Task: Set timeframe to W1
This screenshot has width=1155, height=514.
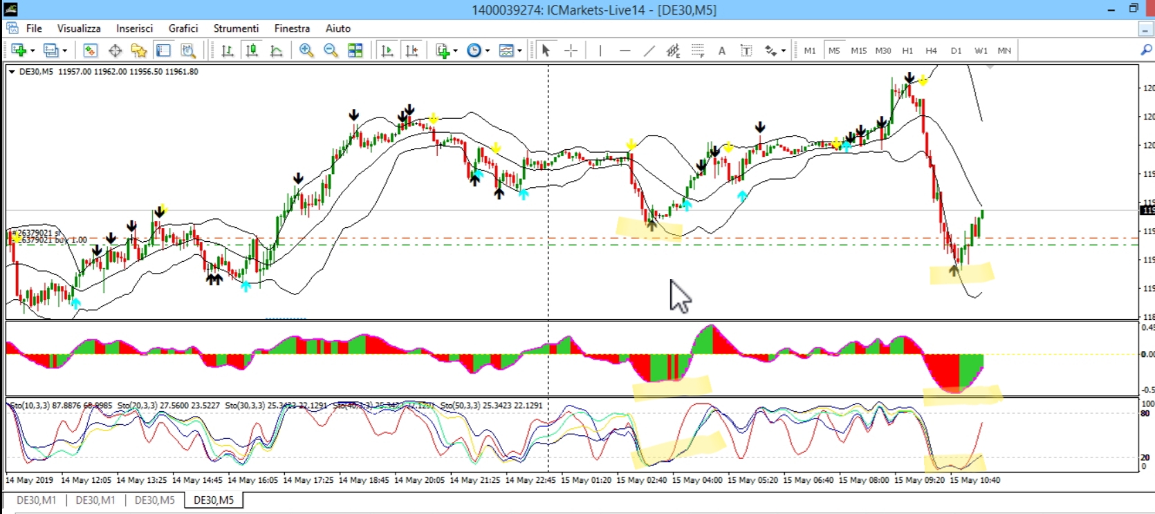Action: 981,50
